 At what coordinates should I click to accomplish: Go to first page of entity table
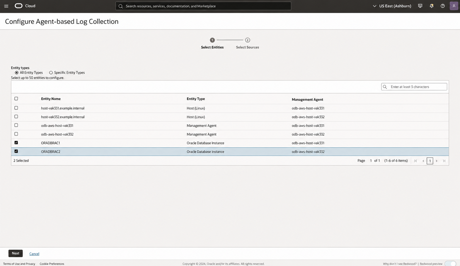coord(416,161)
